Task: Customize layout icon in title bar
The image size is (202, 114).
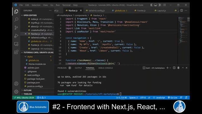Action: point(164,5)
